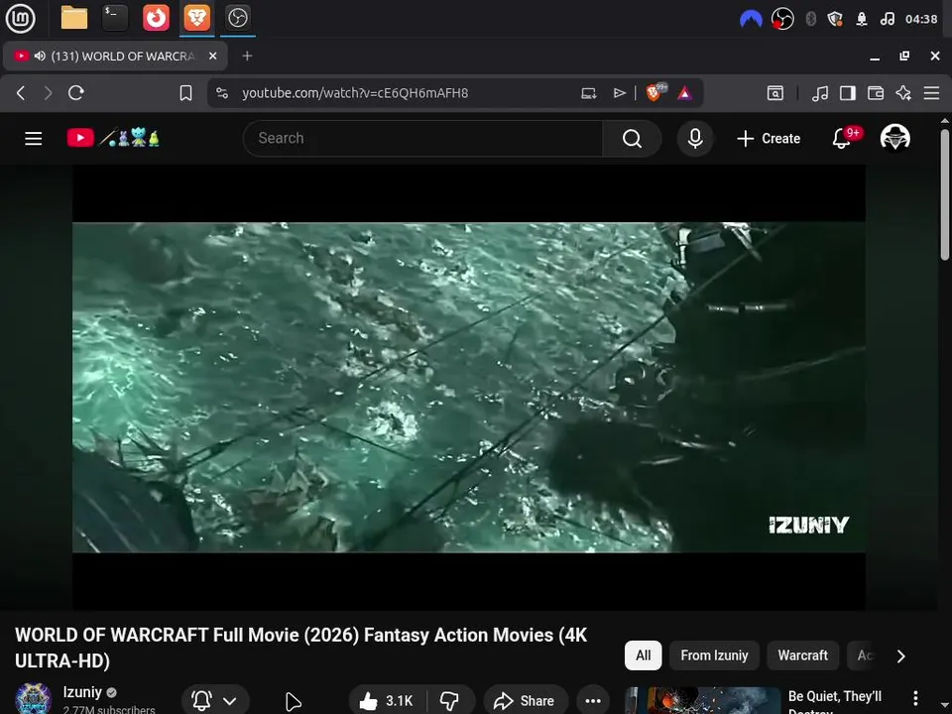Reload the YouTube page

tap(76, 93)
